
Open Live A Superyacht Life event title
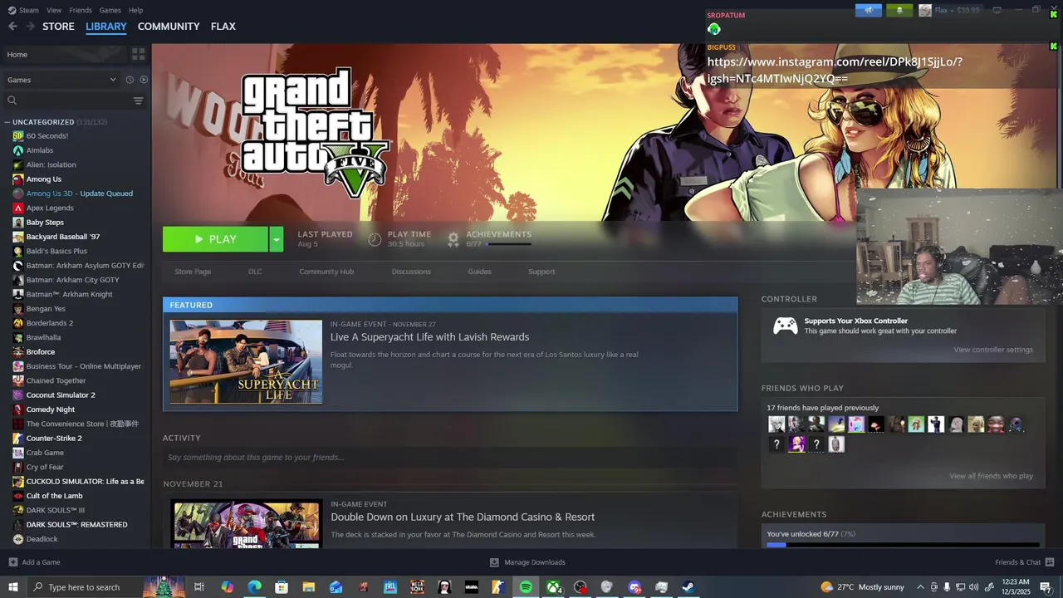pos(429,337)
